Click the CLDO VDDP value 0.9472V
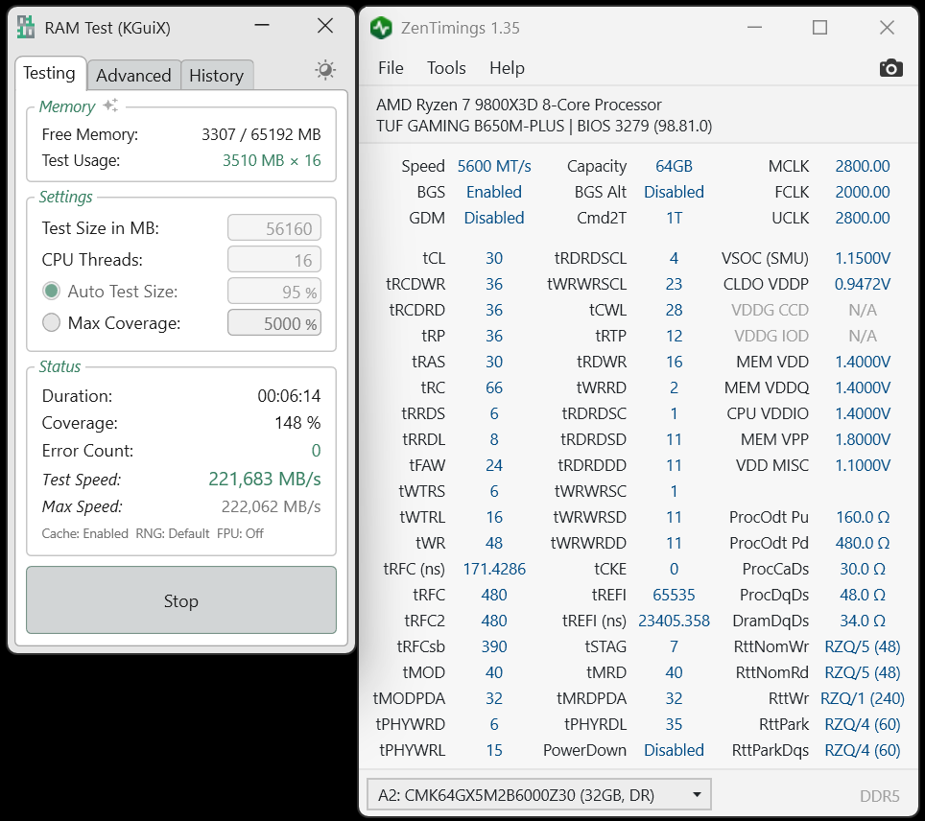Screen dimensions: 925x821 [x=862, y=284]
